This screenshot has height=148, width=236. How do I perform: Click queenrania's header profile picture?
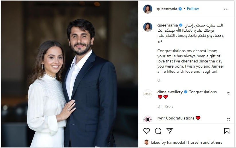click(148, 9)
